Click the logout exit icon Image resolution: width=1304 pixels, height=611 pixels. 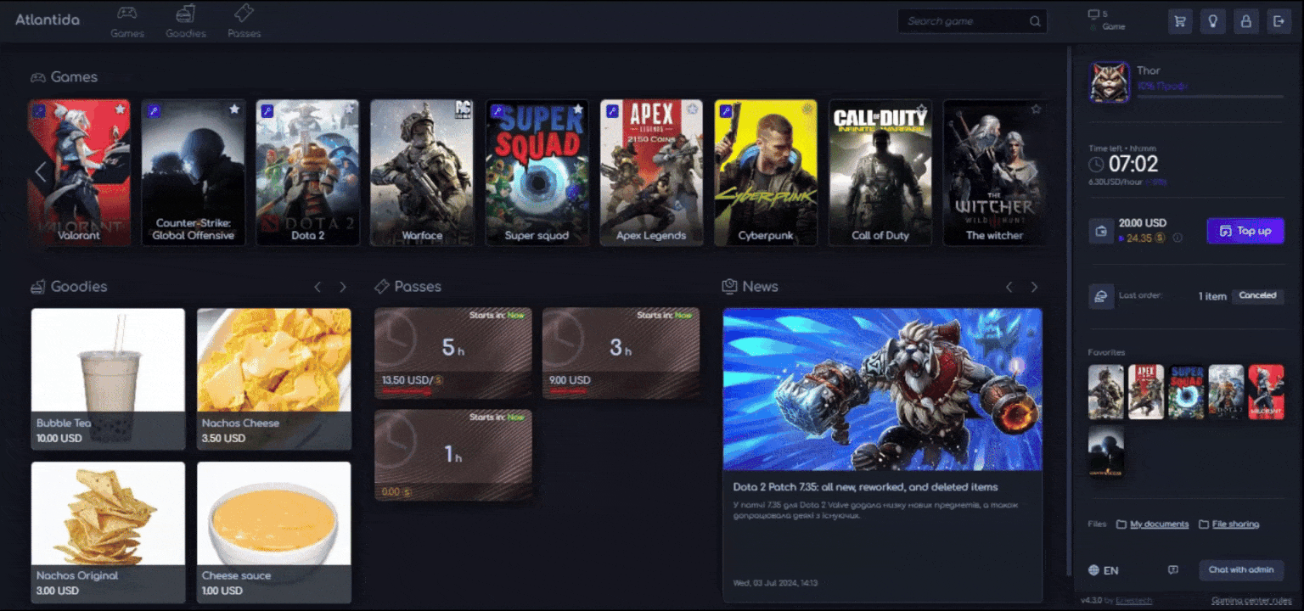click(1279, 21)
